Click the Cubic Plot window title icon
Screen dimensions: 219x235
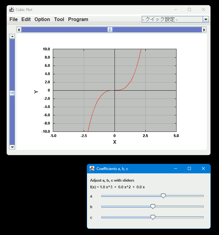[x=12, y=10]
